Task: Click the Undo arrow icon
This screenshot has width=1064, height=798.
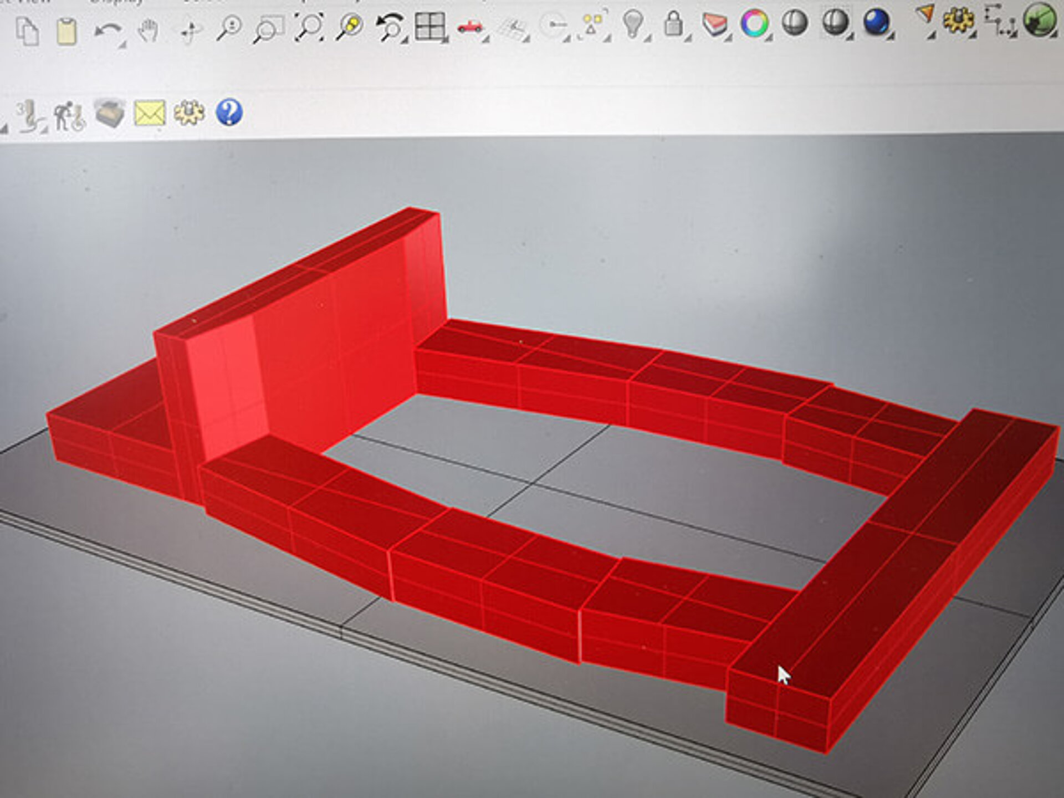Action: (108, 30)
